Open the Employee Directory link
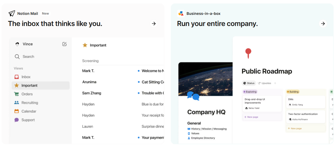Viewport: 336px width, 153px height. click(203, 138)
